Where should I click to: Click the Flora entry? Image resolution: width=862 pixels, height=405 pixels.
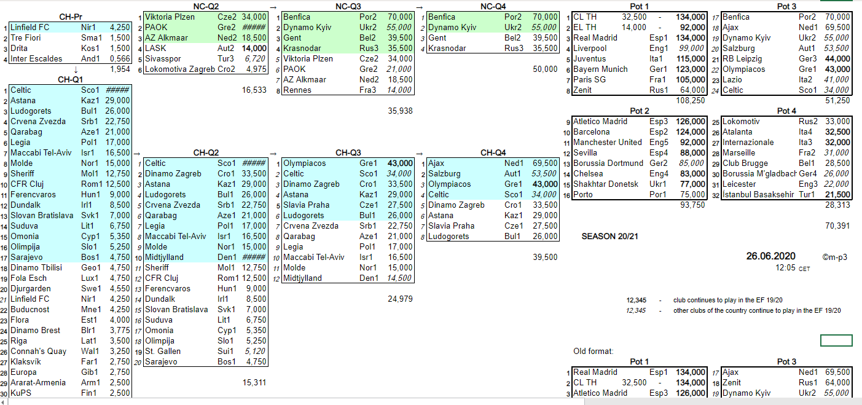tap(20, 320)
